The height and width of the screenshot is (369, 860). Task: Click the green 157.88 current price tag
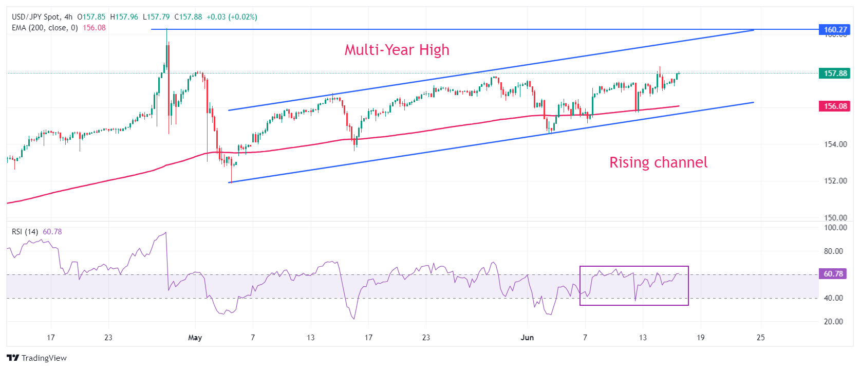tap(834, 73)
